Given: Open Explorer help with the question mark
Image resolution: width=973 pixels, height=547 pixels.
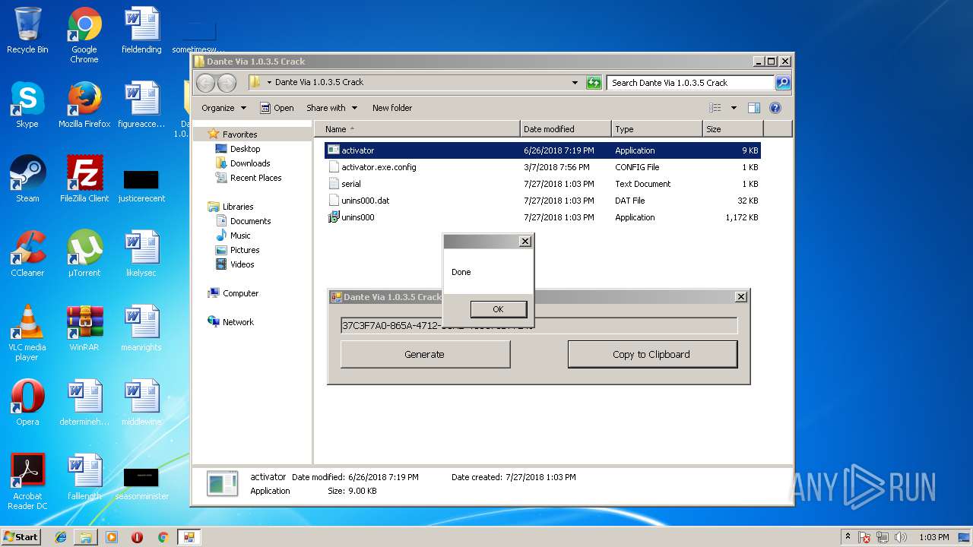Looking at the screenshot, I should (x=775, y=108).
